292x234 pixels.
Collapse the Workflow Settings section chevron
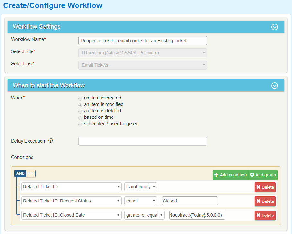click(274, 27)
